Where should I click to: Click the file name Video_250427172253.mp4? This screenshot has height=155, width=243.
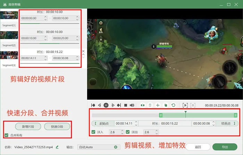click(x=34, y=147)
